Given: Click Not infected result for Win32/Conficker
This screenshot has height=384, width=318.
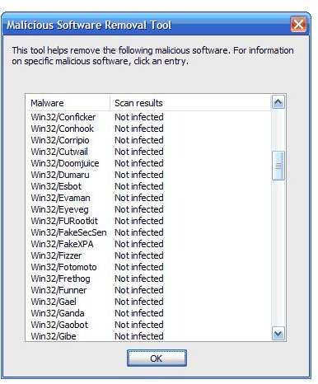Looking at the screenshot, I should (139, 117).
